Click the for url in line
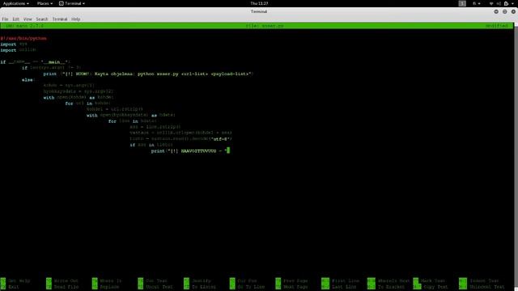Image resolution: width=518 pixels, height=291 pixels. 88,103
